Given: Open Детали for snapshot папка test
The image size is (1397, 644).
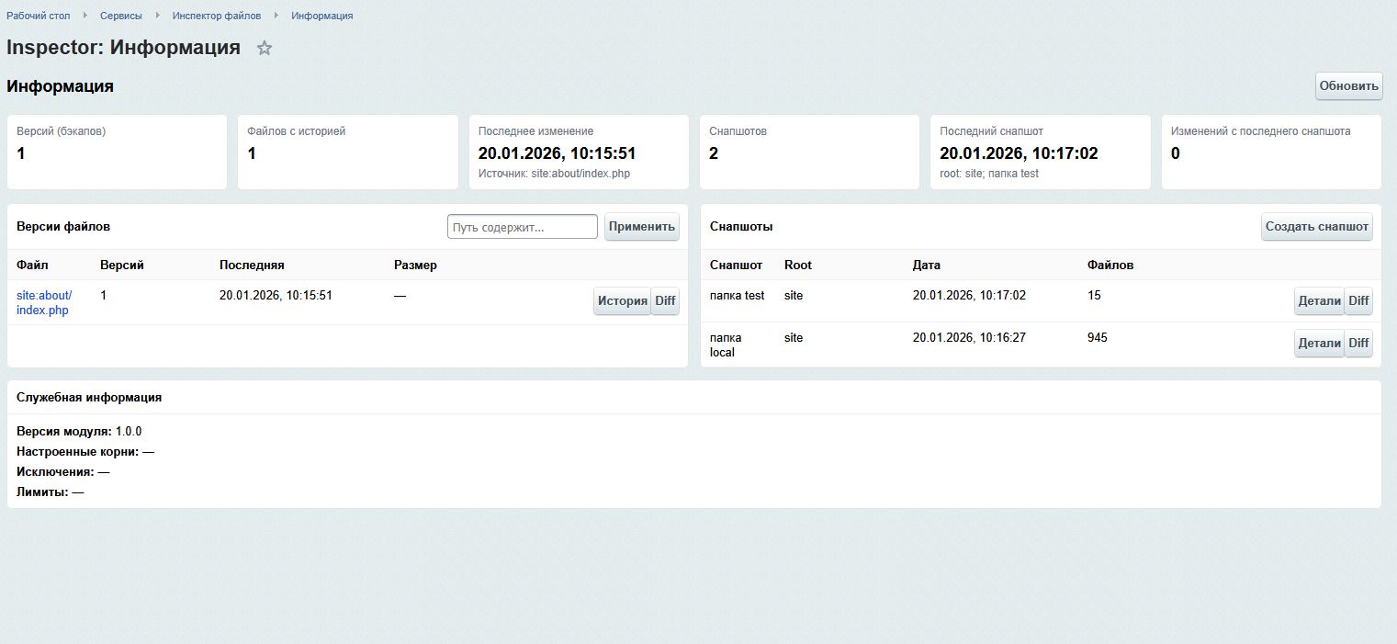Looking at the screenshot, I should coord(1319,300).
